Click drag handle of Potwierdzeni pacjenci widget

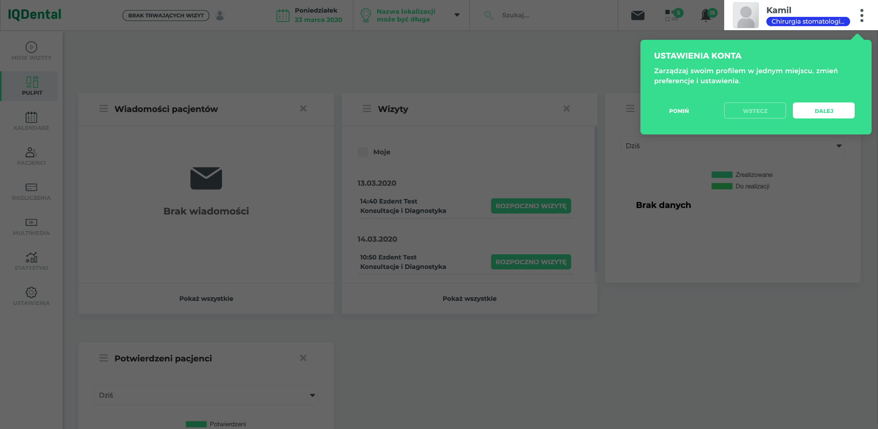103,358
